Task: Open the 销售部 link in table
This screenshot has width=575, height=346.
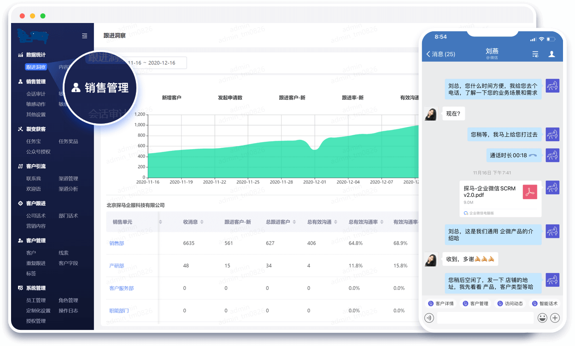Action: (117, 243)
